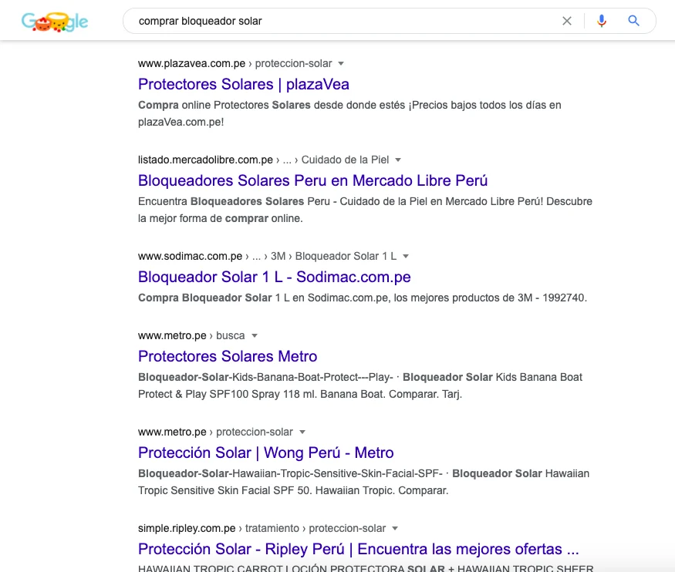This screenshot has width=675, height=572.
Task: Click the Google doodle logo
Action: click(x=55, y=22)
